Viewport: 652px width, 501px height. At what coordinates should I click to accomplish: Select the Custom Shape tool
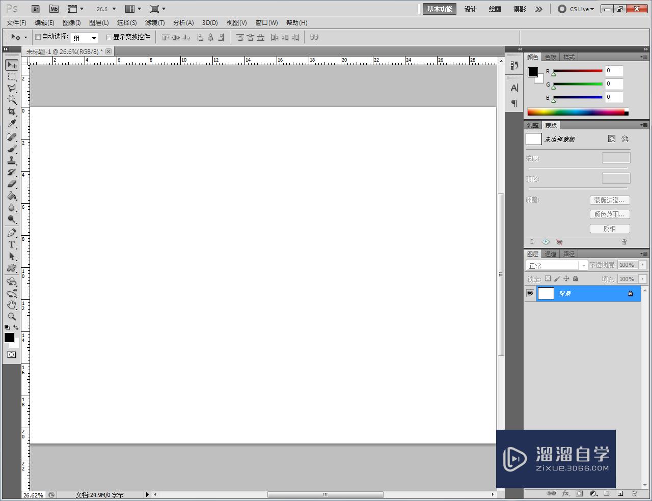click(12, 268)
